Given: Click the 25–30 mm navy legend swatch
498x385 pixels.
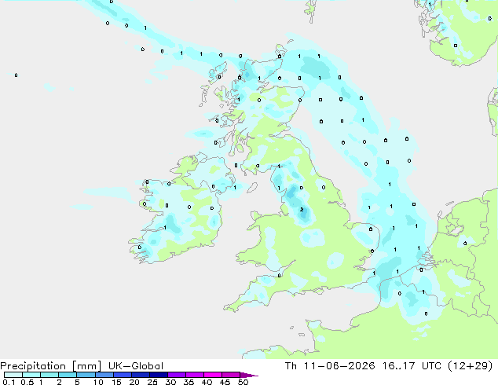Looking at the screenshot, I should (x=159, y=375).
